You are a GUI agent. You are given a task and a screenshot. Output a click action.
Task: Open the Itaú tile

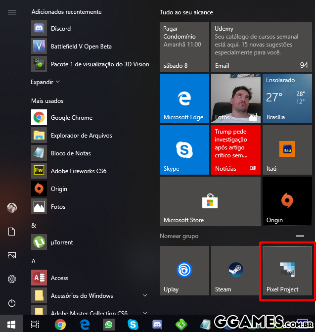point(287,150)
